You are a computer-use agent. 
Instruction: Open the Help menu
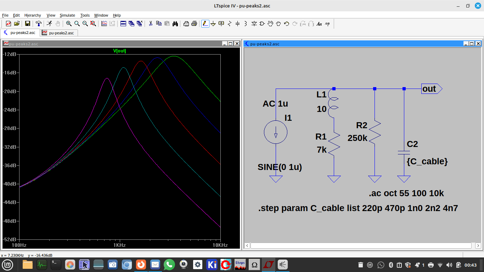click(x=117, y=15)
